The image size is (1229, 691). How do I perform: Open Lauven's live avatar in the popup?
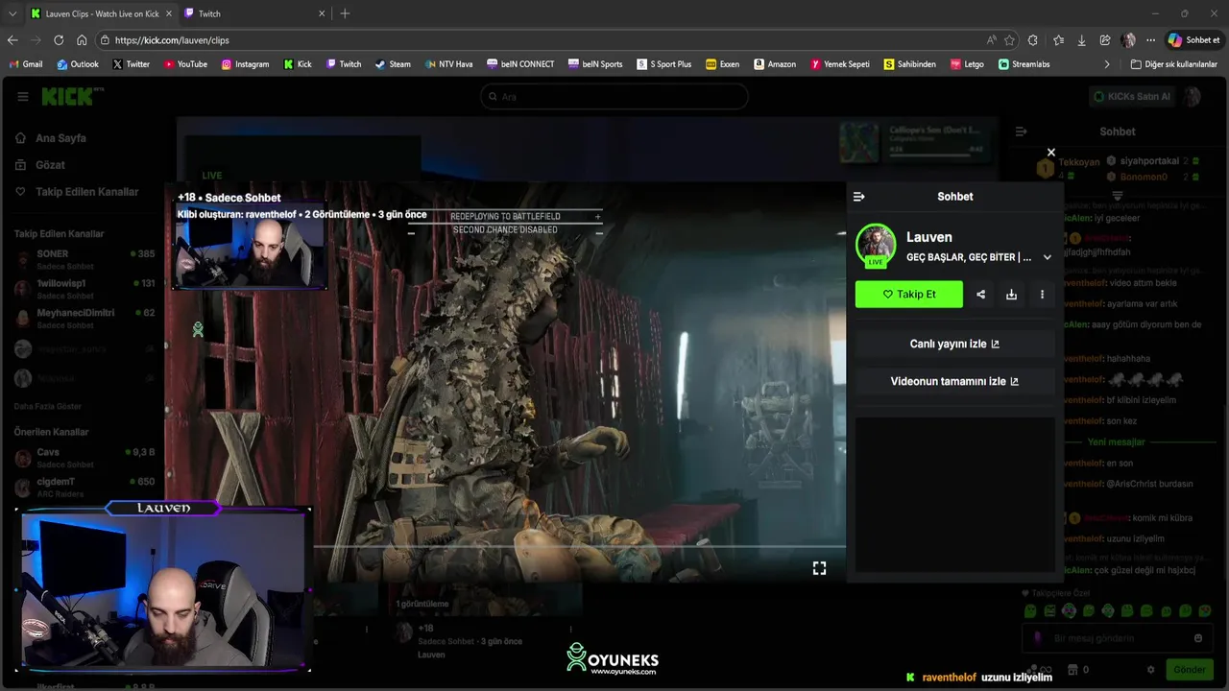tap(876, 246)
